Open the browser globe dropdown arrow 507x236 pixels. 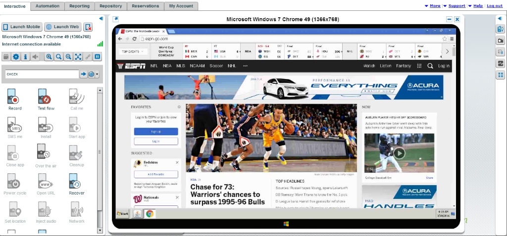point(97,75)
